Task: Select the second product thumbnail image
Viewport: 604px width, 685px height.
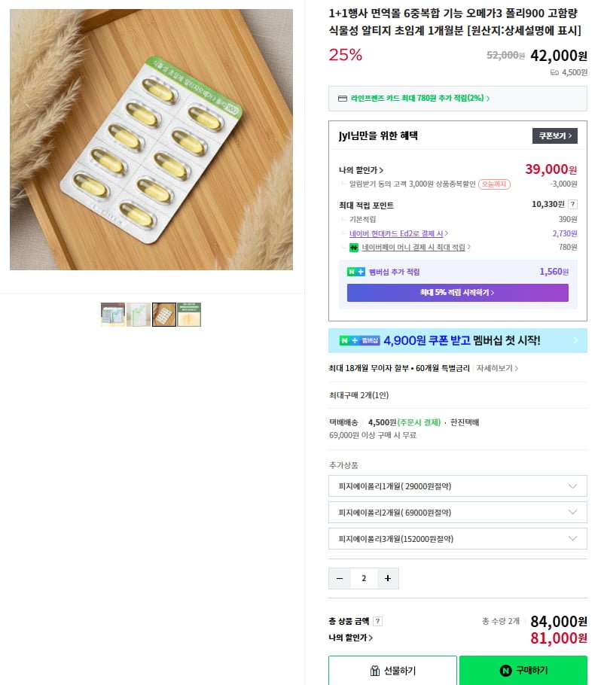Action: click(x=139, y=315)
